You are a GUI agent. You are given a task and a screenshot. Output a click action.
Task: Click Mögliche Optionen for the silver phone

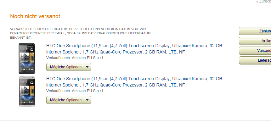[x=65, y=100]
